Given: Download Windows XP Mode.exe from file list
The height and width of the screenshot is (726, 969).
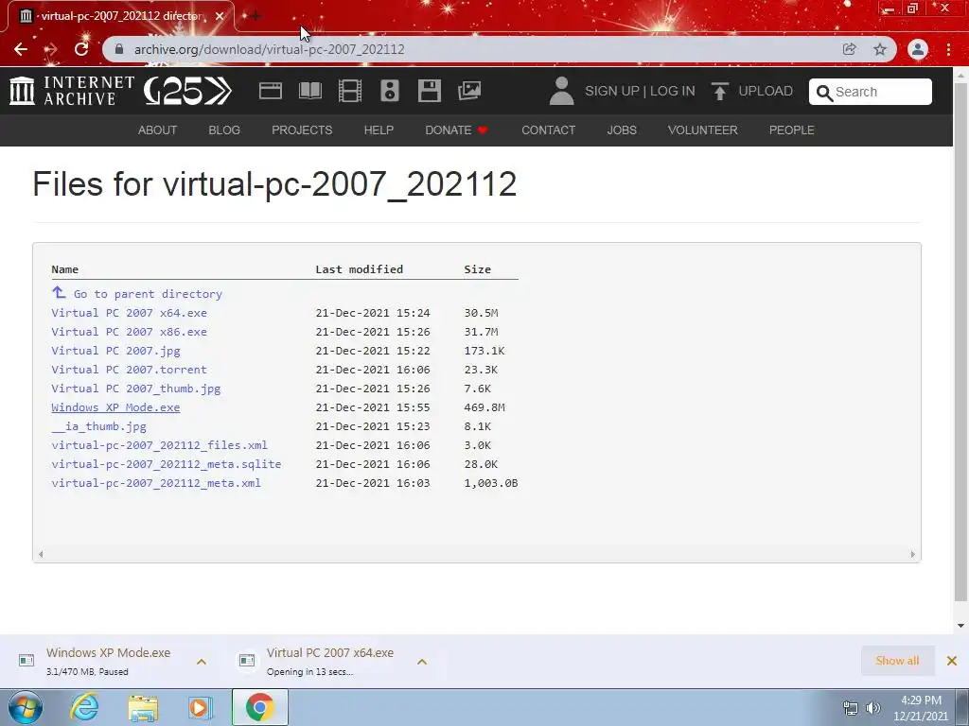Looking at the screenshot, I should click(115, 407).
